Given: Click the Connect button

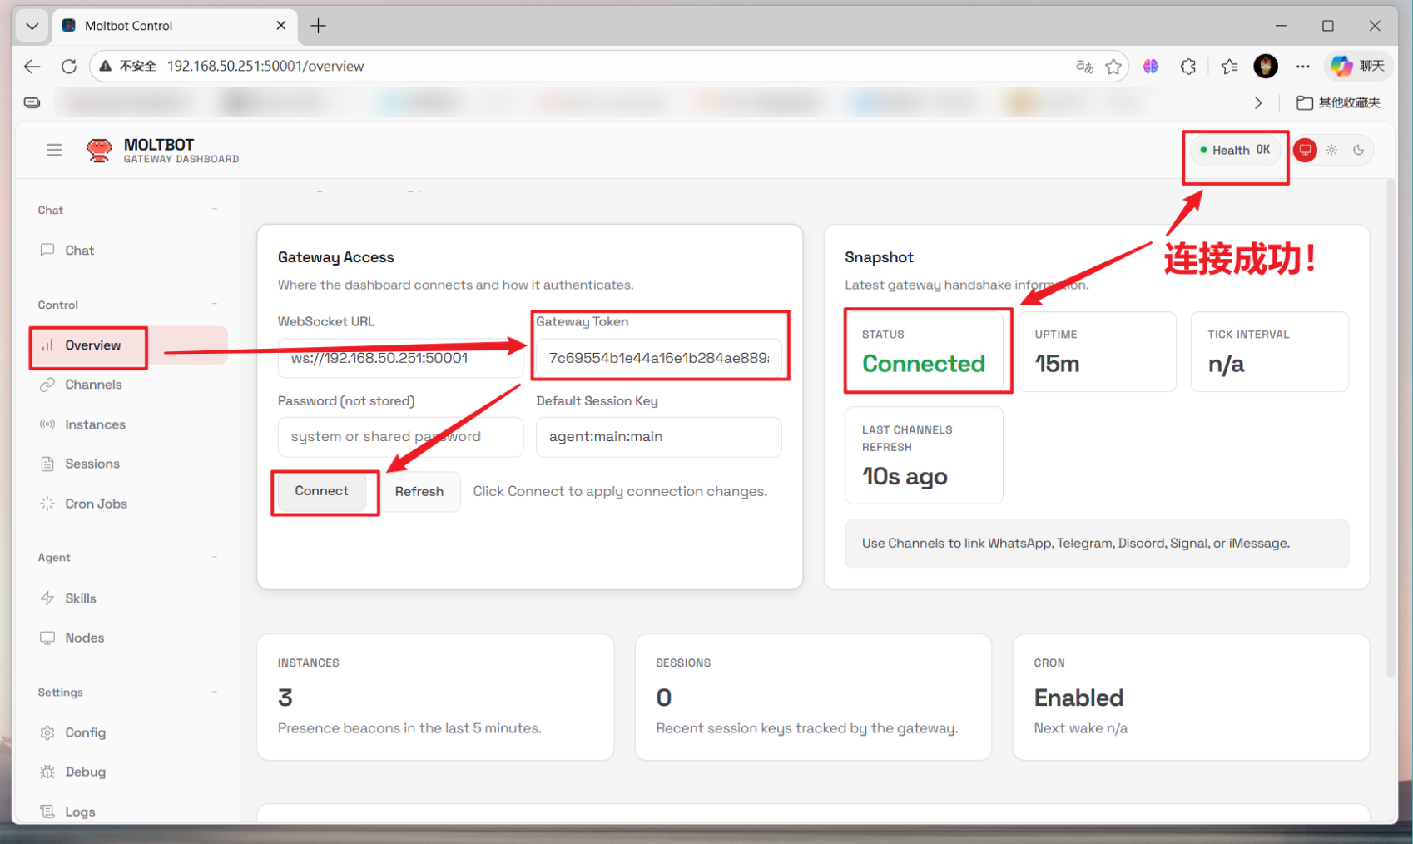Looking at the screenshot, I should pyautogui.click(x=321, y=491).
